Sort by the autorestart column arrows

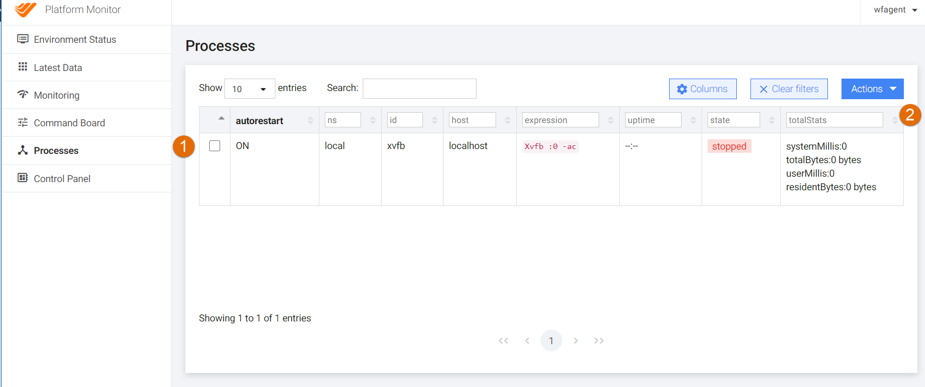[x=310, y=120]
